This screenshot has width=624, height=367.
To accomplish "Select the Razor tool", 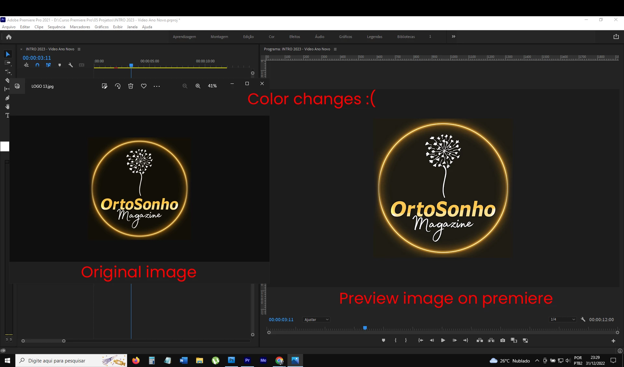I will (7, 80).
